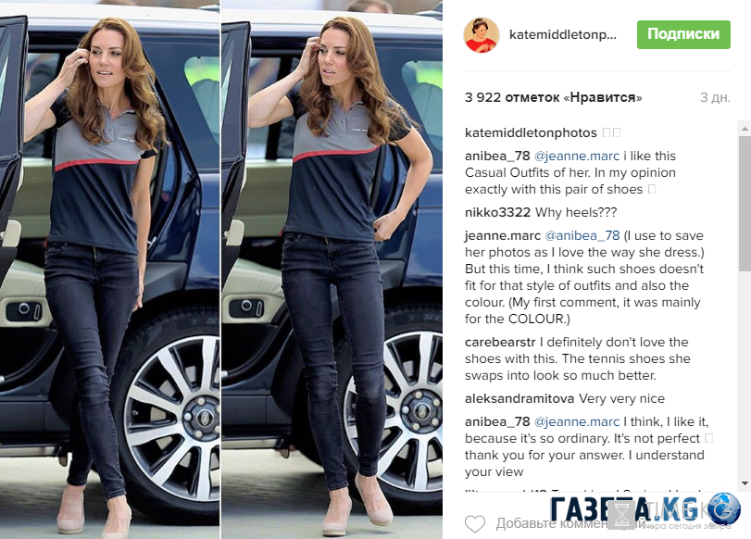Click scrollbar down arrow in comments

pos(745,484)
